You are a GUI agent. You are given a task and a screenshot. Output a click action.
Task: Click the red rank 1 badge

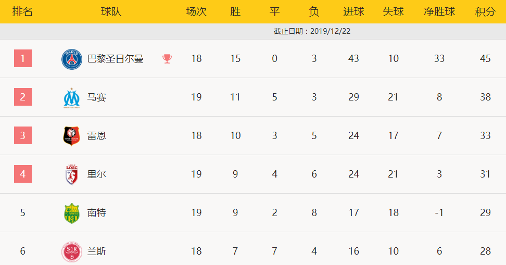pyautogui.click(x=22, y=58)
